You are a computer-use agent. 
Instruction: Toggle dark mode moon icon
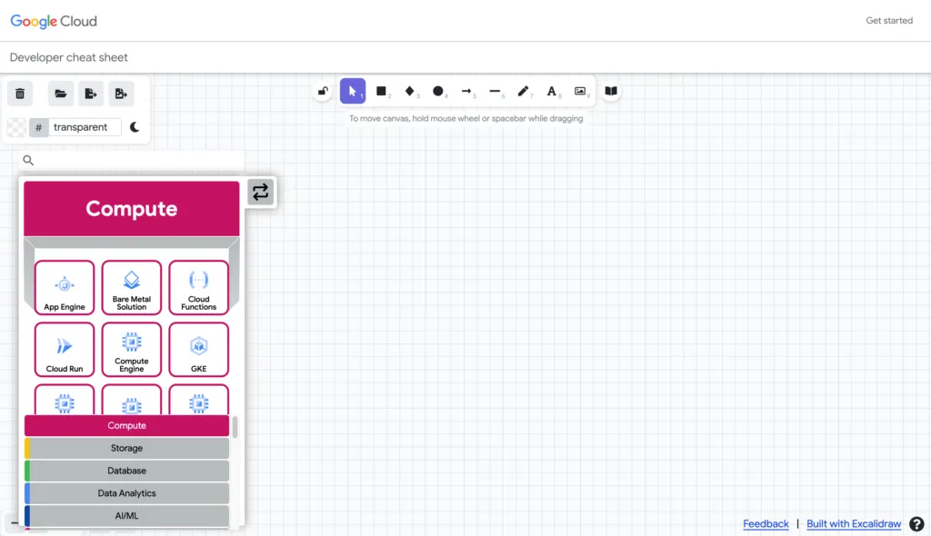[x=135, y=127]
